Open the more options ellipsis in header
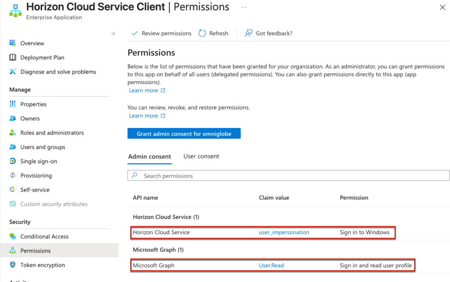 click(244, 7)
